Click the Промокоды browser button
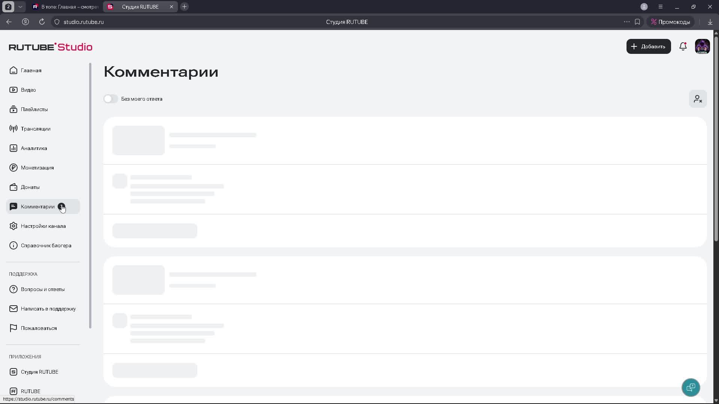719x404 pixels. click(x=670, y=22)
